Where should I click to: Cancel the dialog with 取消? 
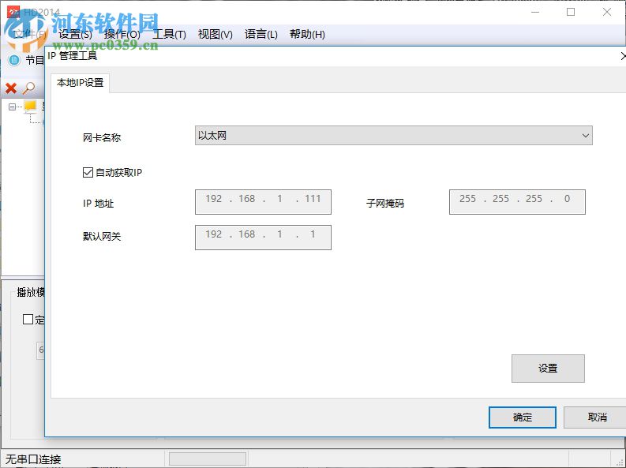click(x=597, y=417)
